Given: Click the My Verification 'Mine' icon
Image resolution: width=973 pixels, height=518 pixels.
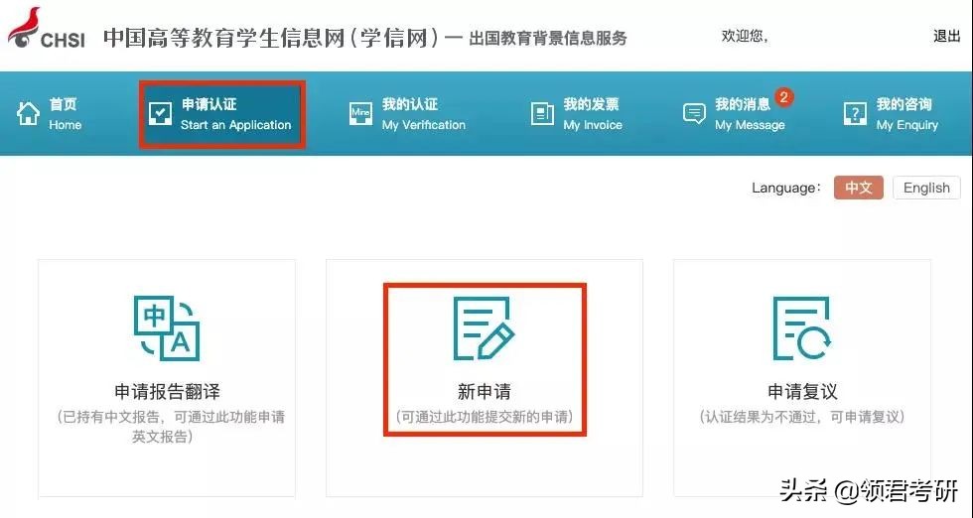Looking at the screenshot, I should 360,114.
